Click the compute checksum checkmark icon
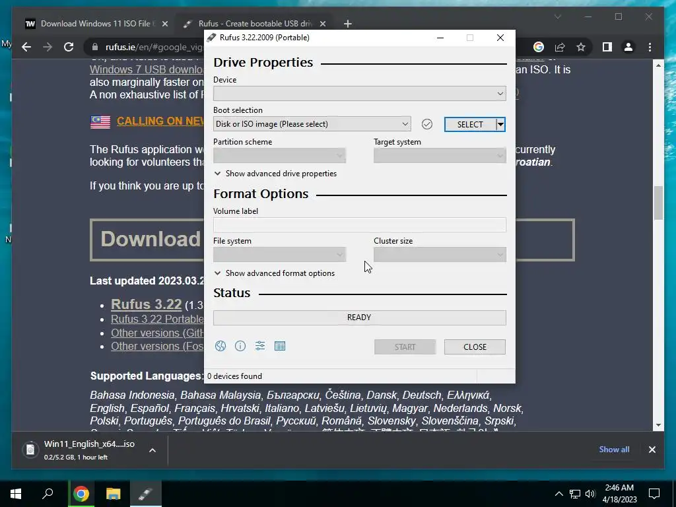Image resolution: width=676 pixels, height=507 pixels. (427, 124)
